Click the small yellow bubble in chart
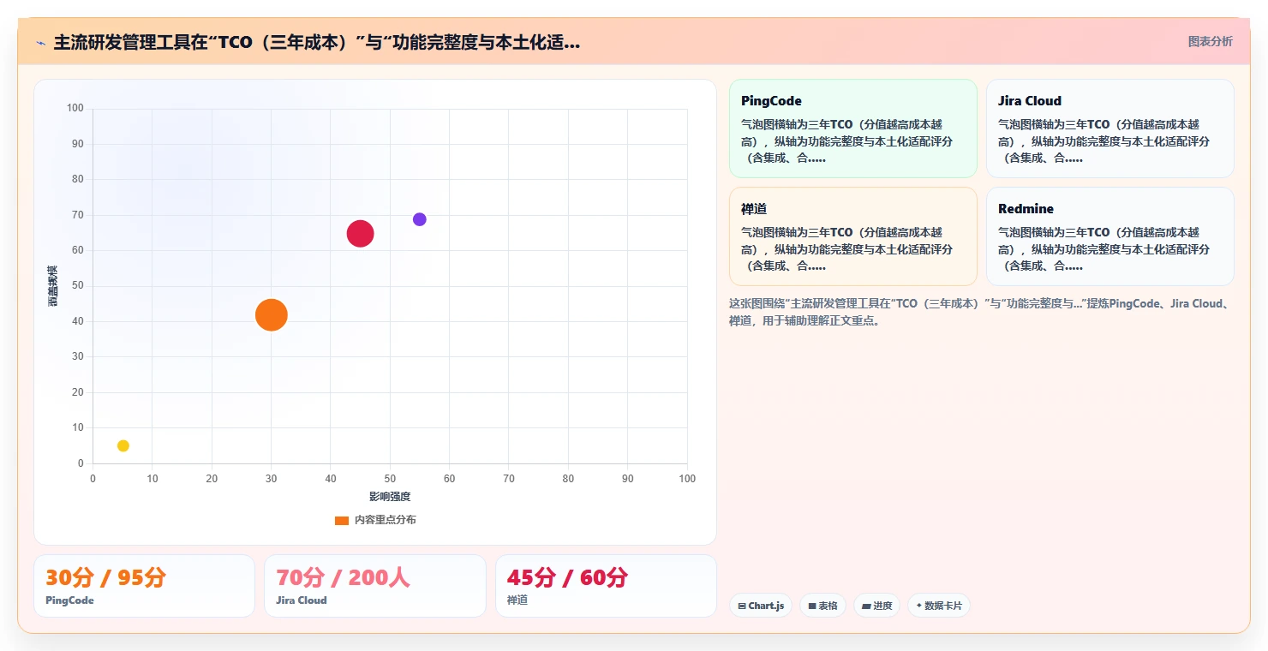Screen dimensions: 1268x651 click(123, 445)
